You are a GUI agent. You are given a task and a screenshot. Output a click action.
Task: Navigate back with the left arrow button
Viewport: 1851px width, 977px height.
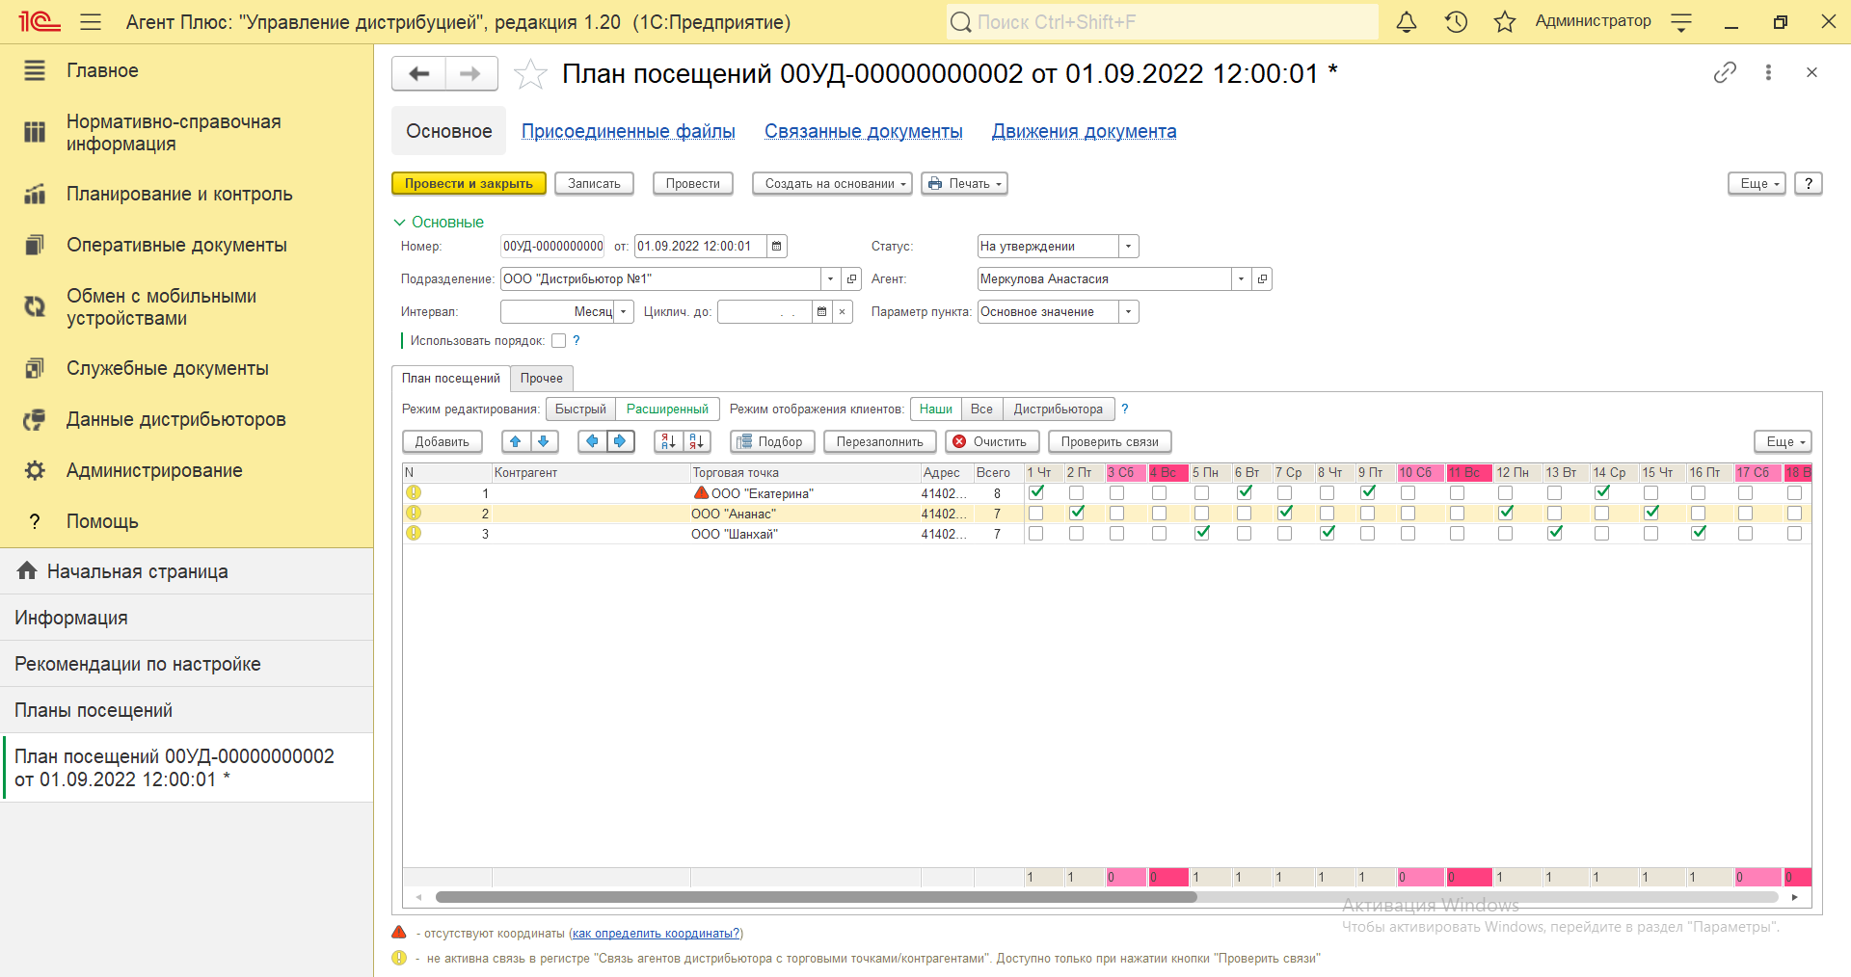pyautogui.click(x=418, y=74)
